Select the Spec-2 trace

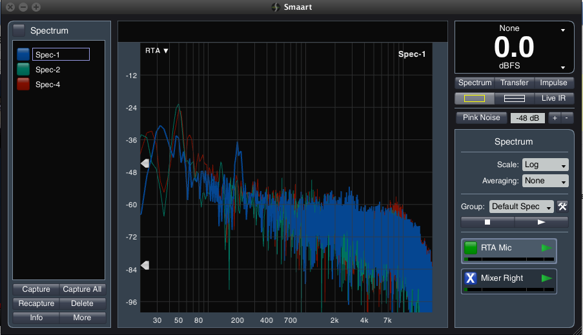[x=48, y=70]
